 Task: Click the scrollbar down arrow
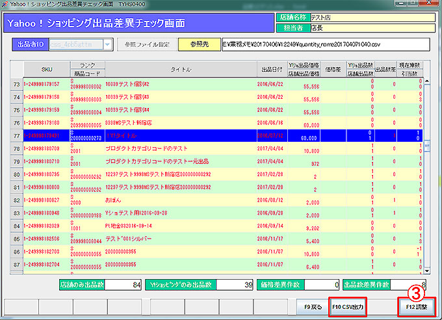pyautogui.click(x=426, y=268)
